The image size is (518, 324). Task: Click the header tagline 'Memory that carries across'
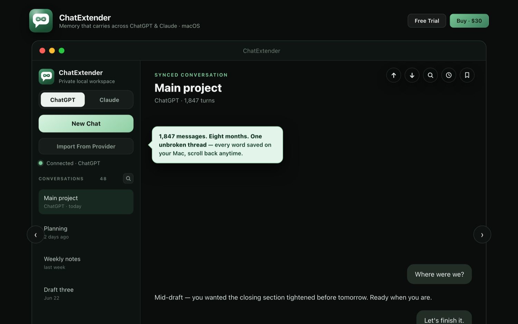point(129,26)
